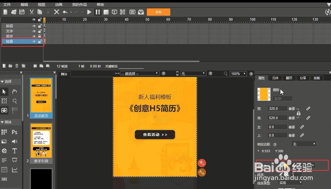Image resolution: width=331 pixels, height=189 pixels.
Task: Click the orange A+ floating button
Action: [x=202, y=173]
